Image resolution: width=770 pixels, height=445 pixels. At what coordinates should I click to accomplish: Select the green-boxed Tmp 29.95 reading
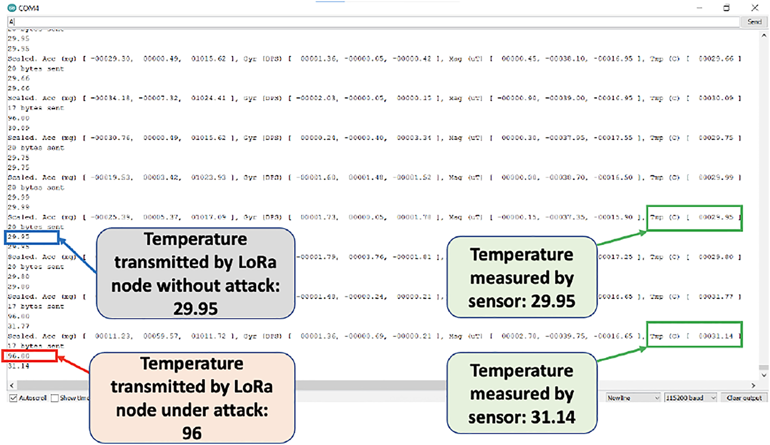[x=693, y=217]
